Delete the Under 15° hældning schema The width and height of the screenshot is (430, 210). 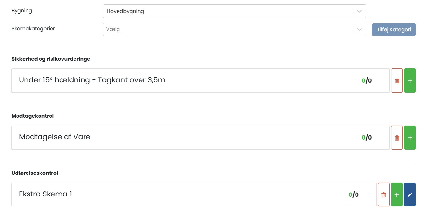point(397,81)
